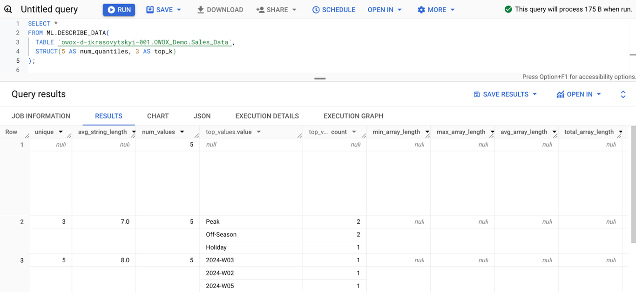The height and width of the screenshot is (292, 636).
Task: Open the MORE settings menu
Action: (436, 9)
